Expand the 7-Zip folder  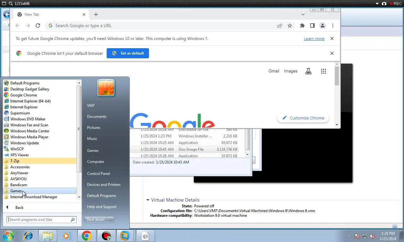pyautogui.click(x=40, y=161)
